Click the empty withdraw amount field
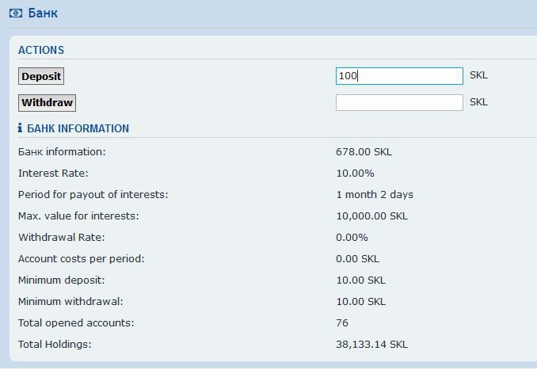 pos(398,103)
